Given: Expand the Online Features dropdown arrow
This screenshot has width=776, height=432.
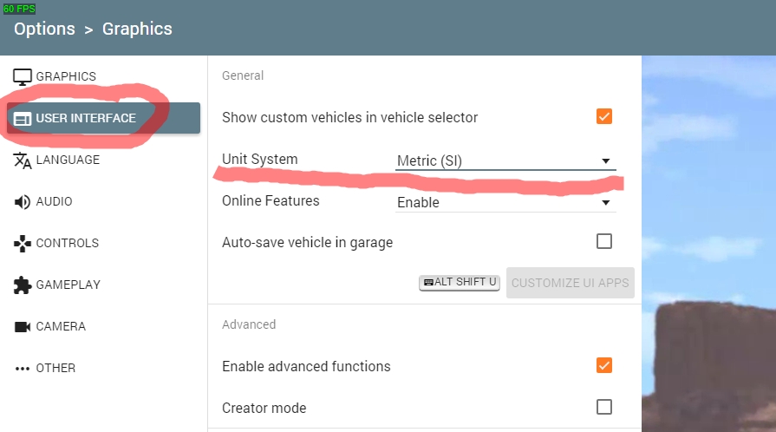Looking at the screenshot, I should (x=605, y=203).
